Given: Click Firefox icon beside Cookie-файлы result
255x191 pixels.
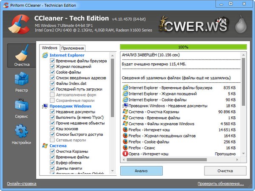Looking at the screenshot, I should 125,142.
